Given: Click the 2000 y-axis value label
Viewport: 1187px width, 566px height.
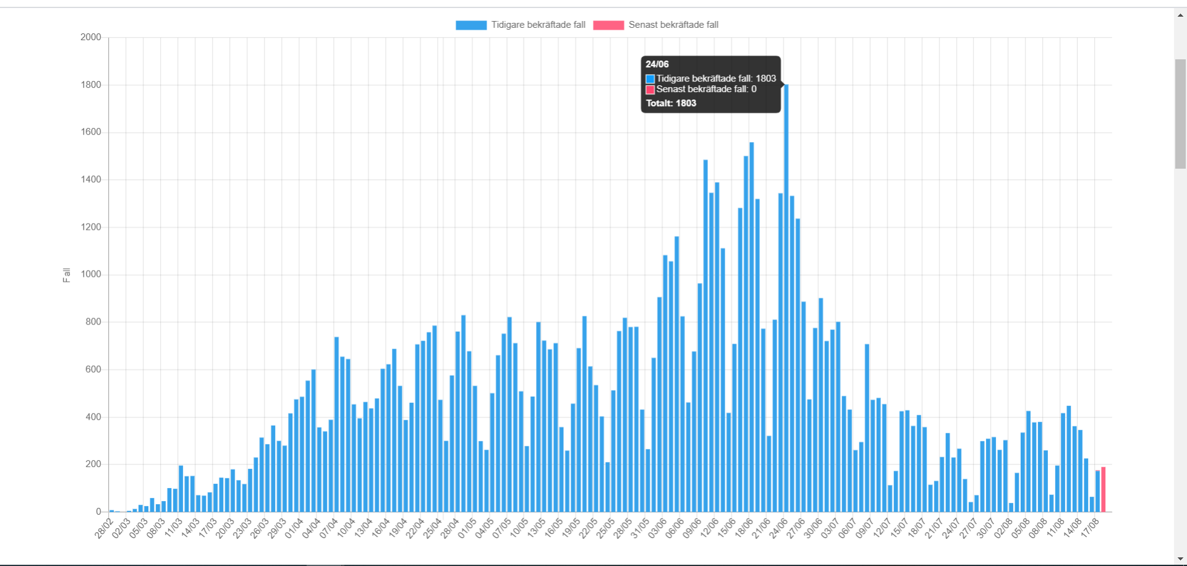Looking at the screenshot, I should click(90, 37).
